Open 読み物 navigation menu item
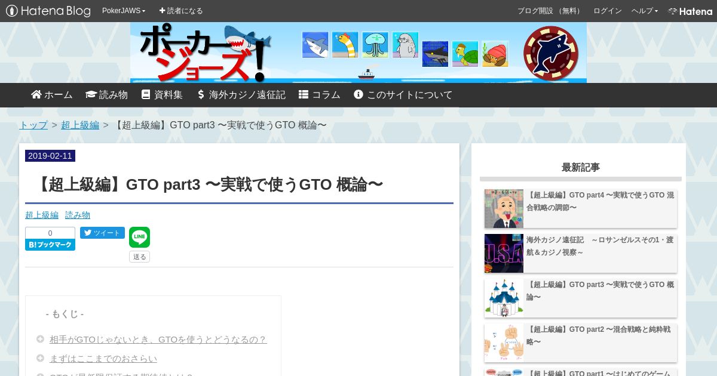 (x=106, y=95)
